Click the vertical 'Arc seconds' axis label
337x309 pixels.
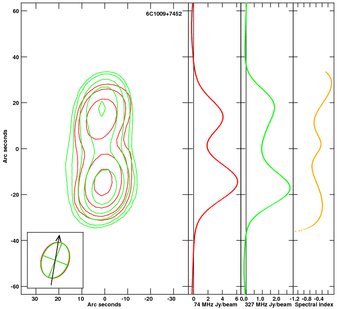pyautogui.click(x=5, y=146)
